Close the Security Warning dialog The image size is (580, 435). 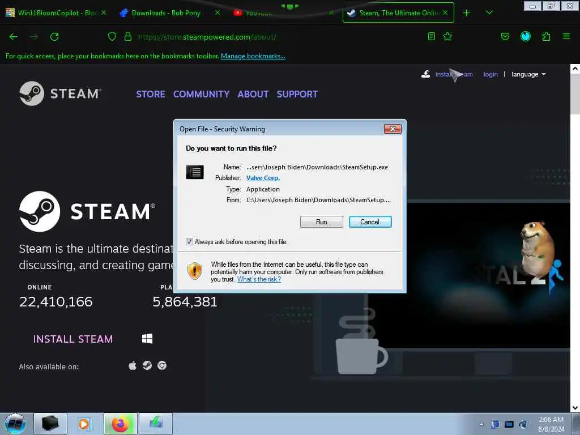click(393, 129)
